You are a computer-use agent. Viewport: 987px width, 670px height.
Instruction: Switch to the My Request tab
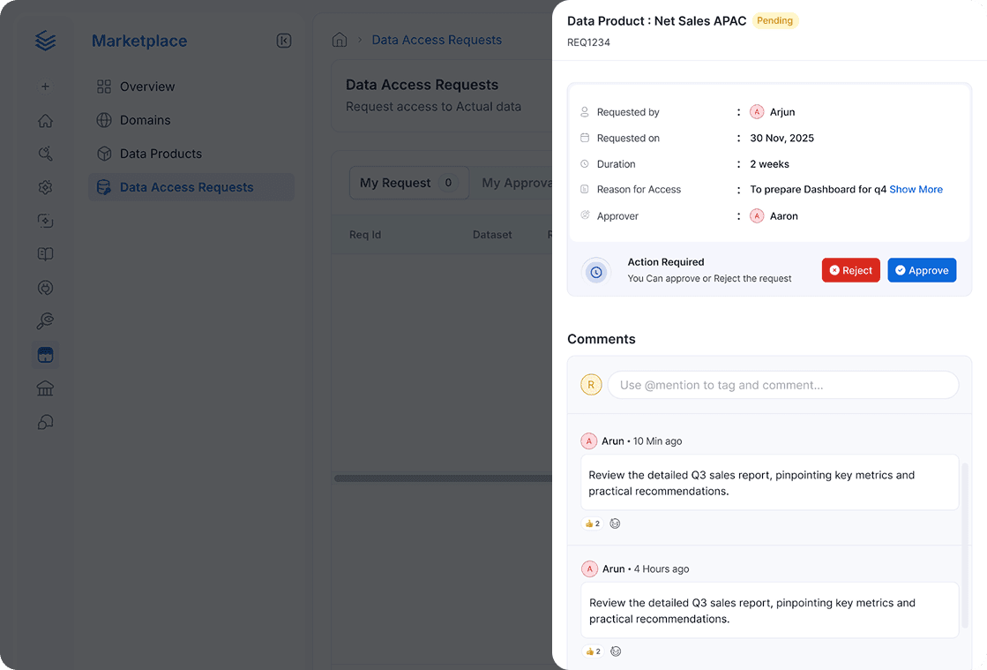tap(409, 183)
